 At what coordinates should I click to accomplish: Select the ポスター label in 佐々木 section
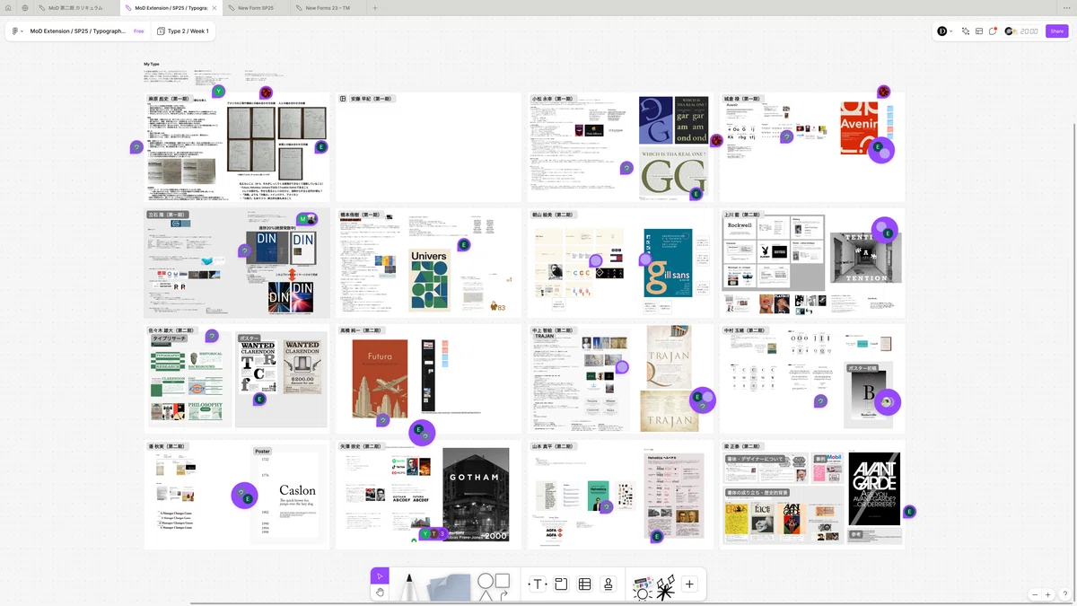[x=250, y=338]
